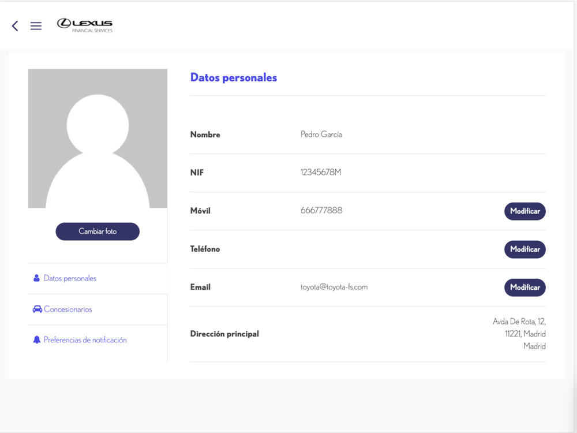The width and height of the screenshot is (577, 433).
Task: Click the bell icon for notification preferences
Action: (x=37, y=339)
